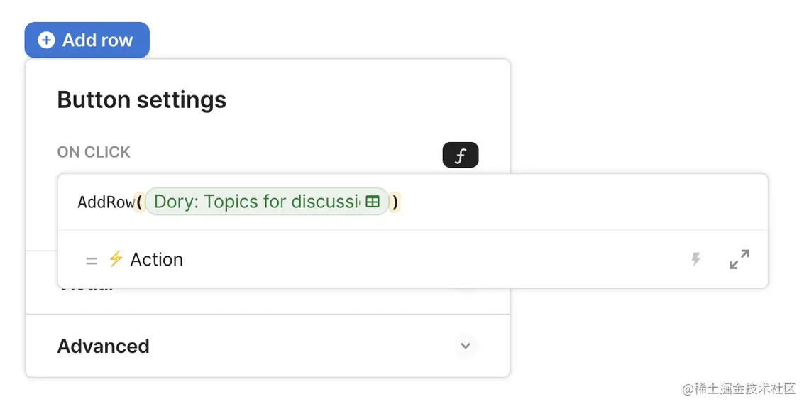Click the opening parenthesis after AddRow
Image resolution: width=809 pixels, height=409 pixels.
(139, 202)
